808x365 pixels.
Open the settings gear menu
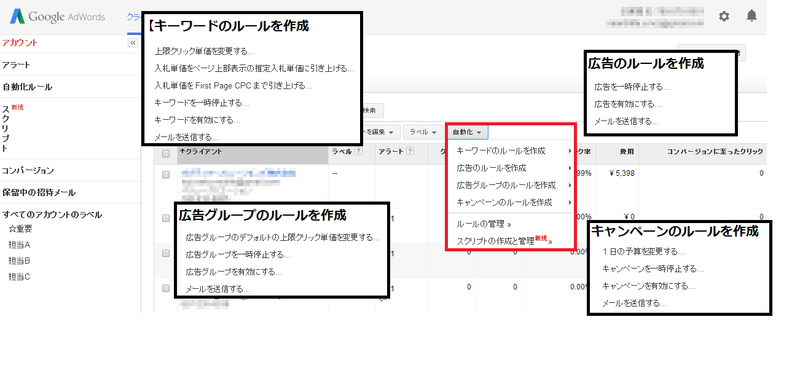point(724,17)
